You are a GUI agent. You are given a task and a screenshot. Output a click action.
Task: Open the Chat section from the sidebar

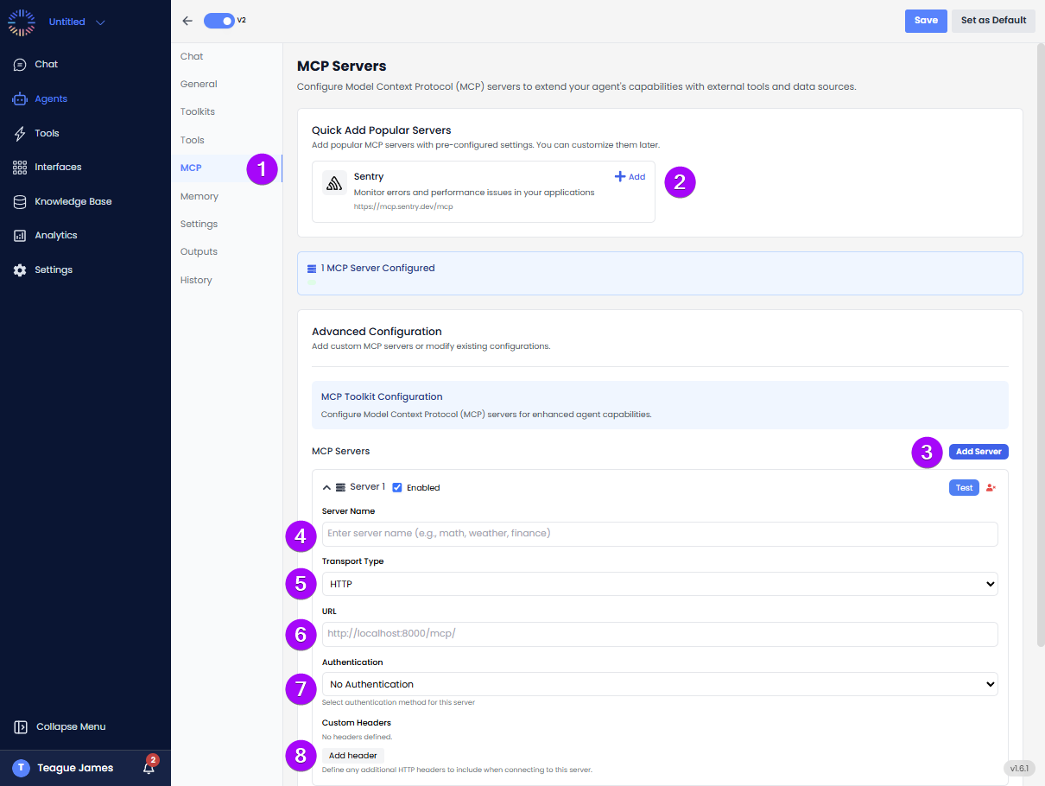coord(19,64)
